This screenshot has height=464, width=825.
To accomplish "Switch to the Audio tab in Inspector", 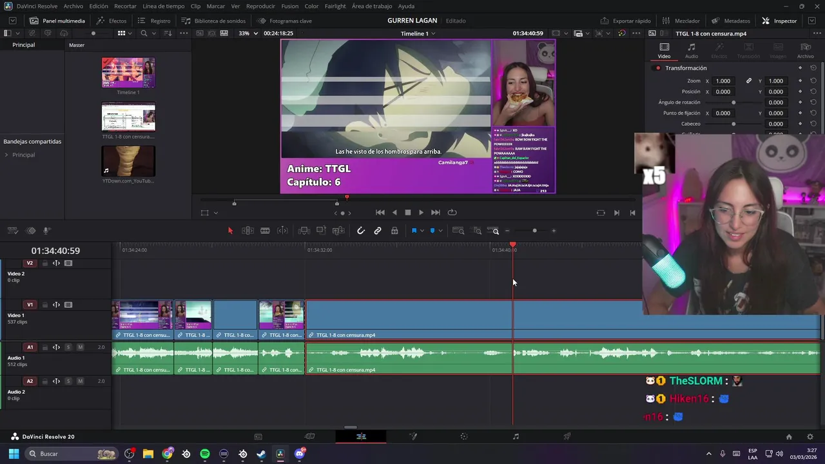I will 692,51.
